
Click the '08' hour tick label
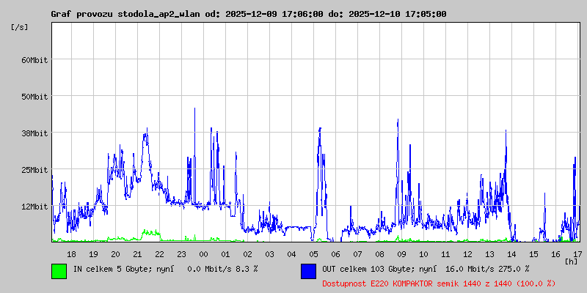pyautogui.click(x=379, y=254)
